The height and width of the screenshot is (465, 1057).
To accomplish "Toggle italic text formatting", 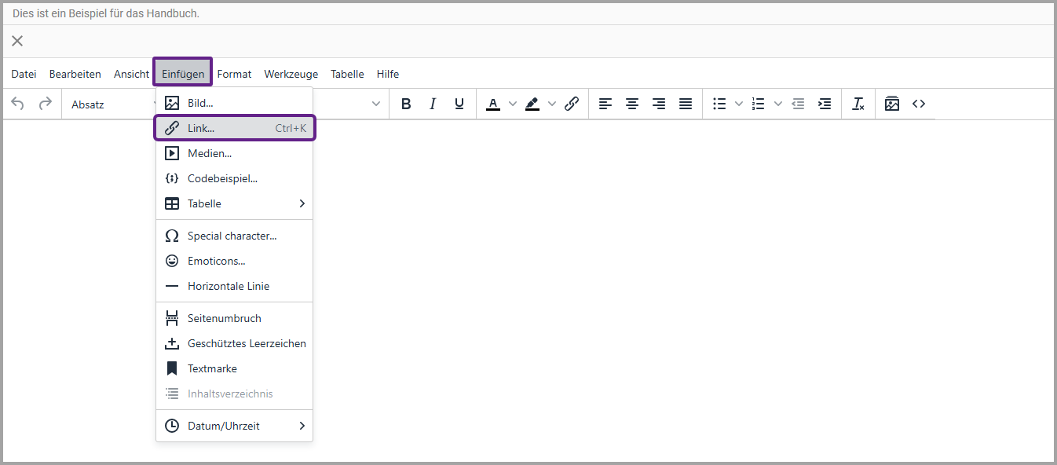I will (x=433, y=104).
